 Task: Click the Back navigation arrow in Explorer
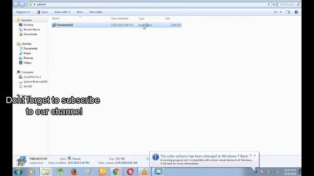click(16, 4)
